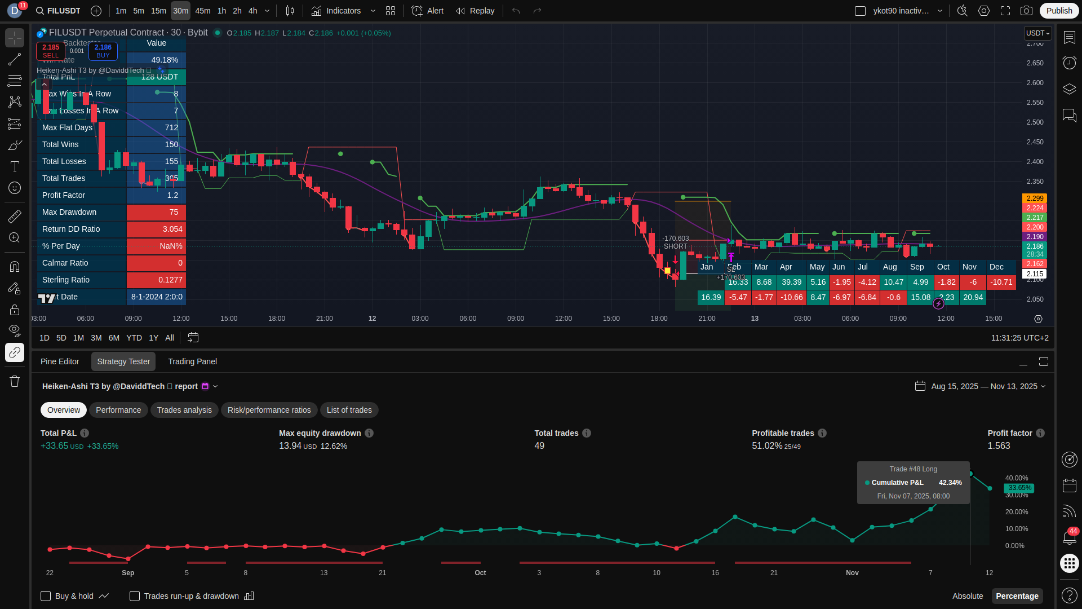Enable the Buy & hold checkbox
1082x609 pixels.
point(46,596)
